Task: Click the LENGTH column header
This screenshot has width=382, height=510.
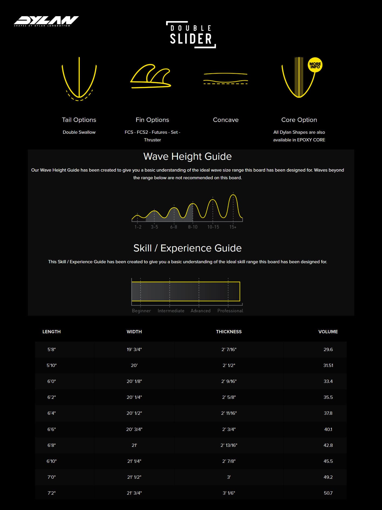Action: click(51, 332)
